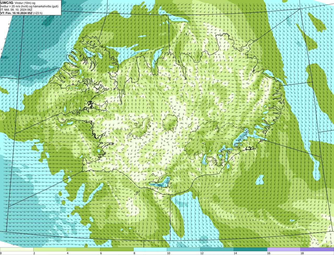Select the 'VT: Fim. 10.10.2024 05Z (+23 h)' line
334x255 pixels.
pos(21,13)
